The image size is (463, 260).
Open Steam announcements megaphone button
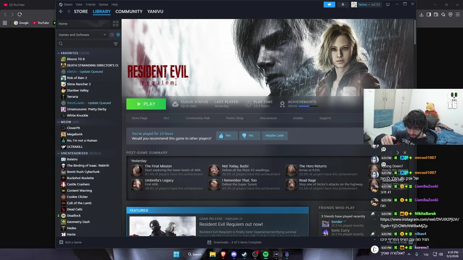pos(329,4)
